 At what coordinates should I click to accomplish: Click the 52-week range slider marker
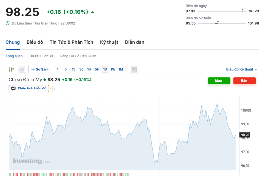point(218,22)
